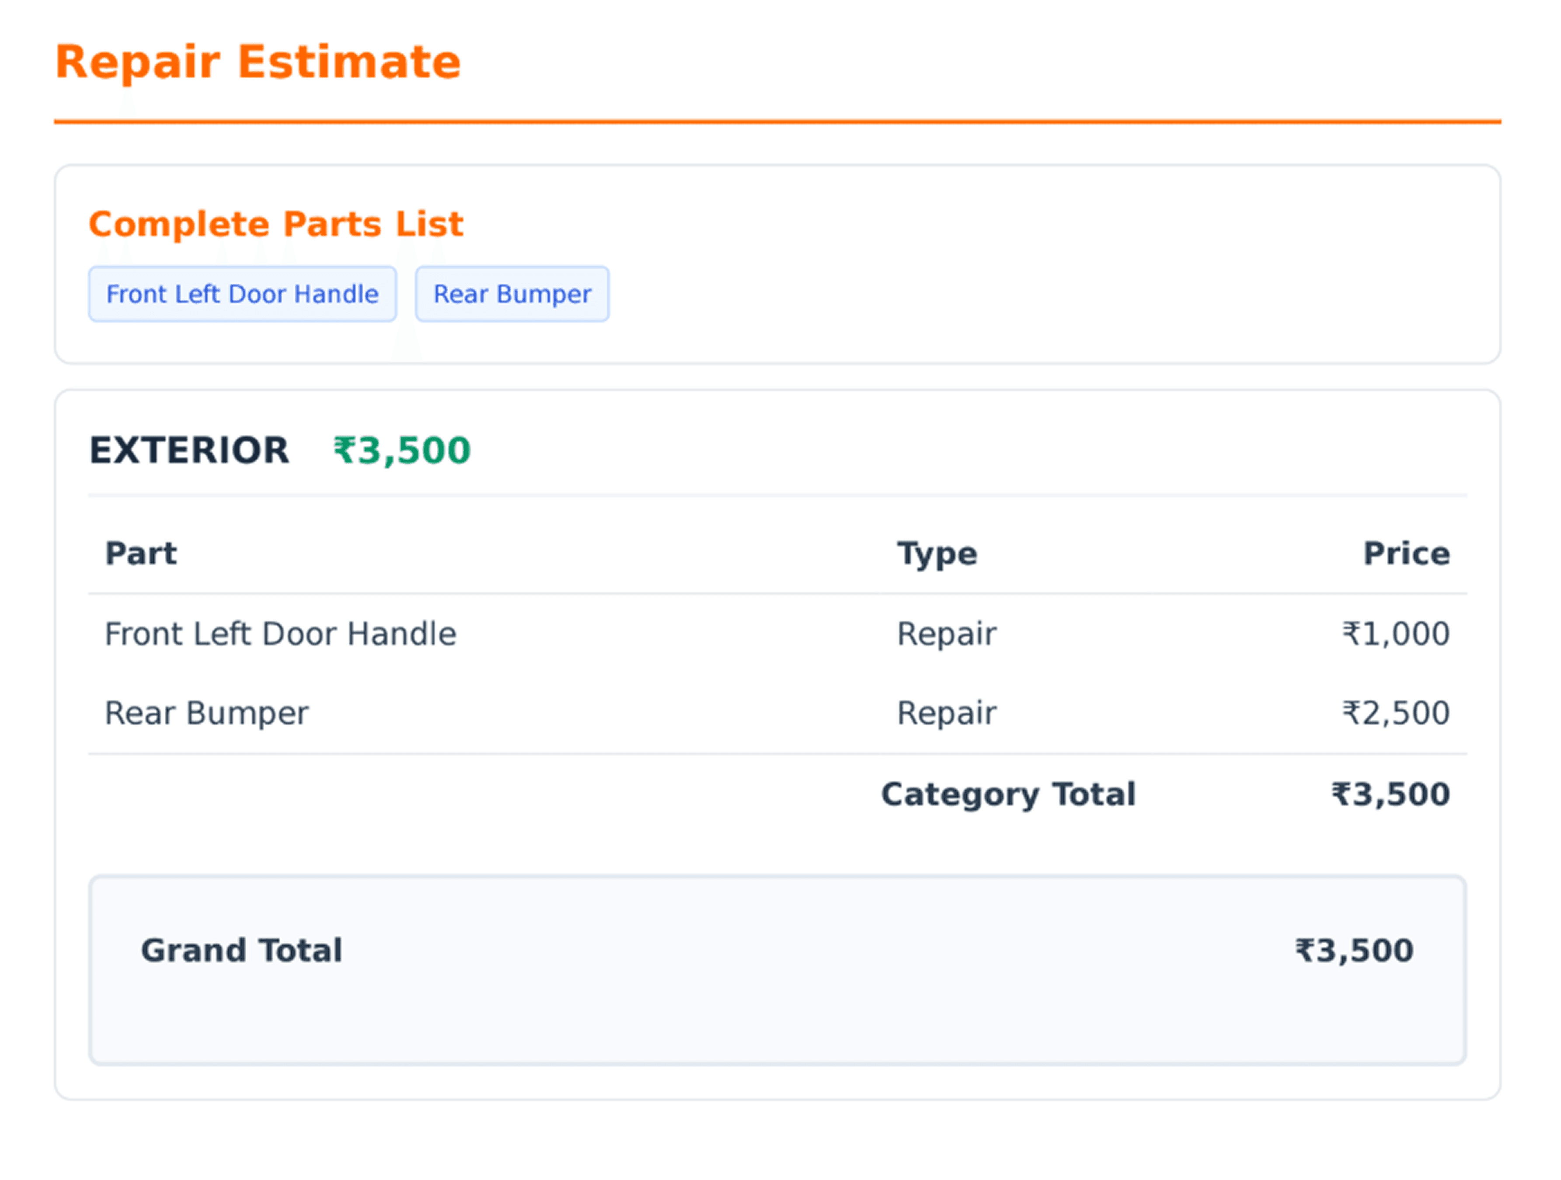The height and width of the screenshot is (1180, 1561).
Task: Click the Part column header
Action: [141, 554]
